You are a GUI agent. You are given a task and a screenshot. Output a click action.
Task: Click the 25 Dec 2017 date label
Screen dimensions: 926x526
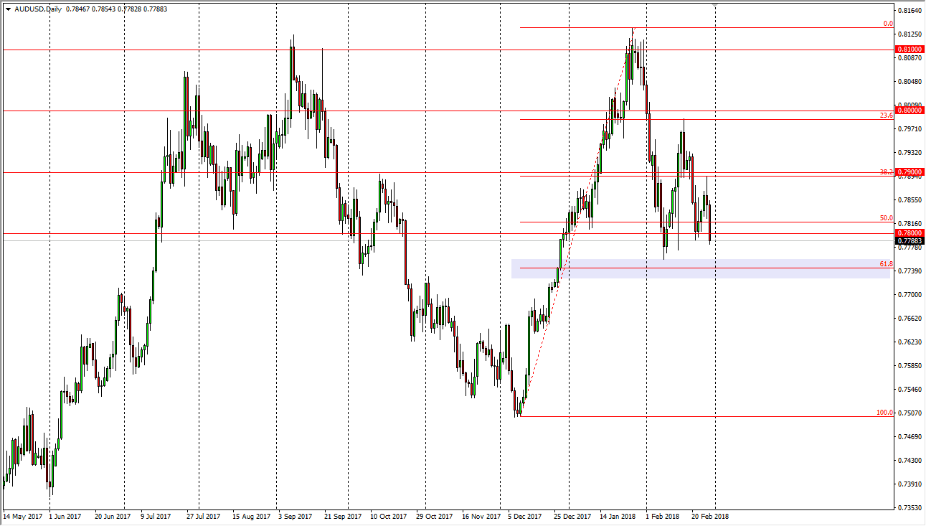pyautogui.click(x=572, y=516)
